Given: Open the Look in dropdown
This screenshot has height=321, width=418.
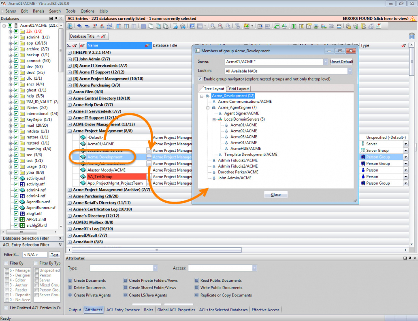Looking at the screenshot, I should (350, 71).
